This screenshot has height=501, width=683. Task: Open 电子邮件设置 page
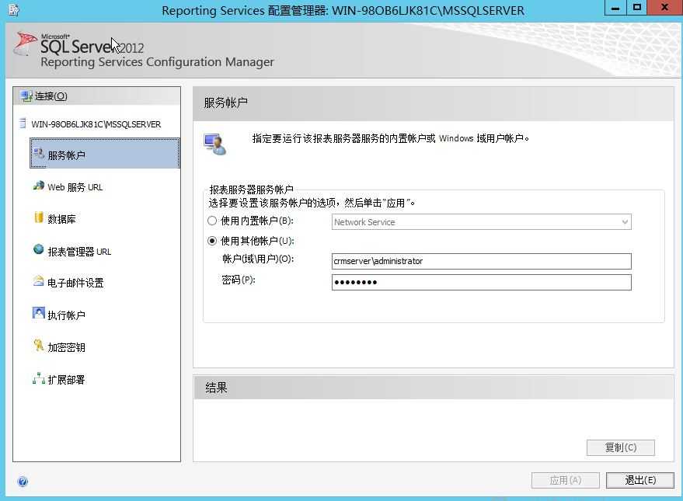click(x=75, y=283)
